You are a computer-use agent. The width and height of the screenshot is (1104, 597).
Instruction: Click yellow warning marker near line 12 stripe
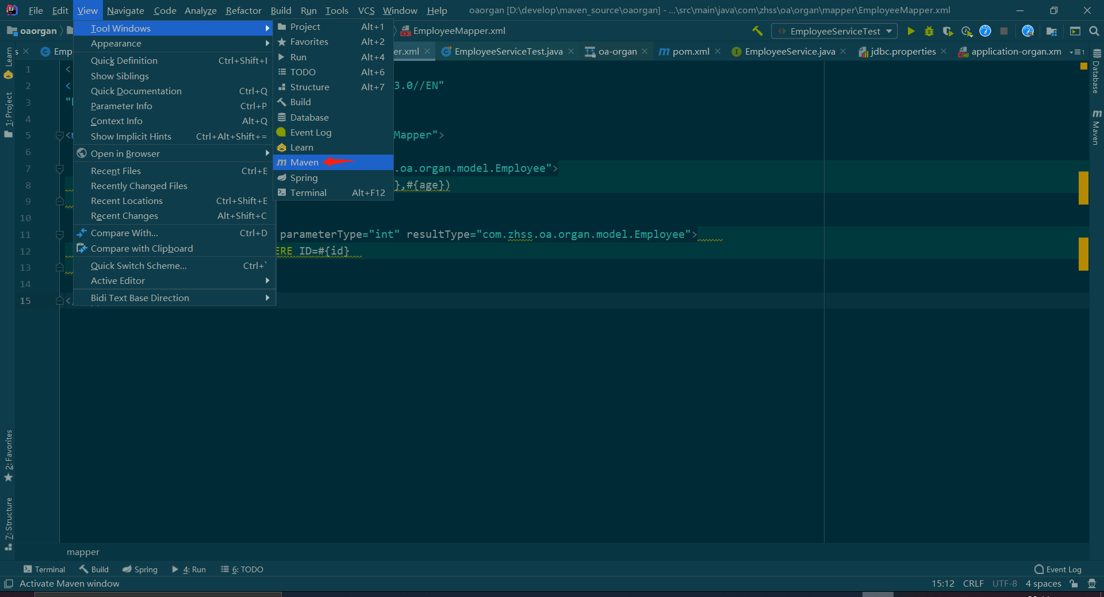(1083, 254)
